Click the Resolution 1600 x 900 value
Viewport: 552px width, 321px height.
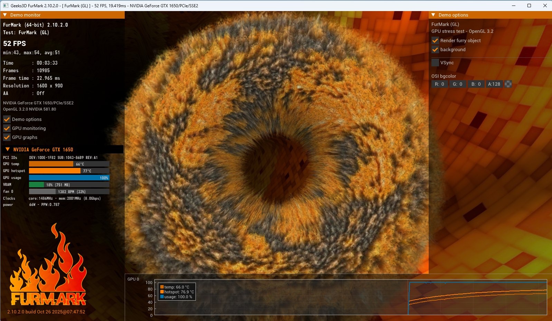tap(50, 86)
